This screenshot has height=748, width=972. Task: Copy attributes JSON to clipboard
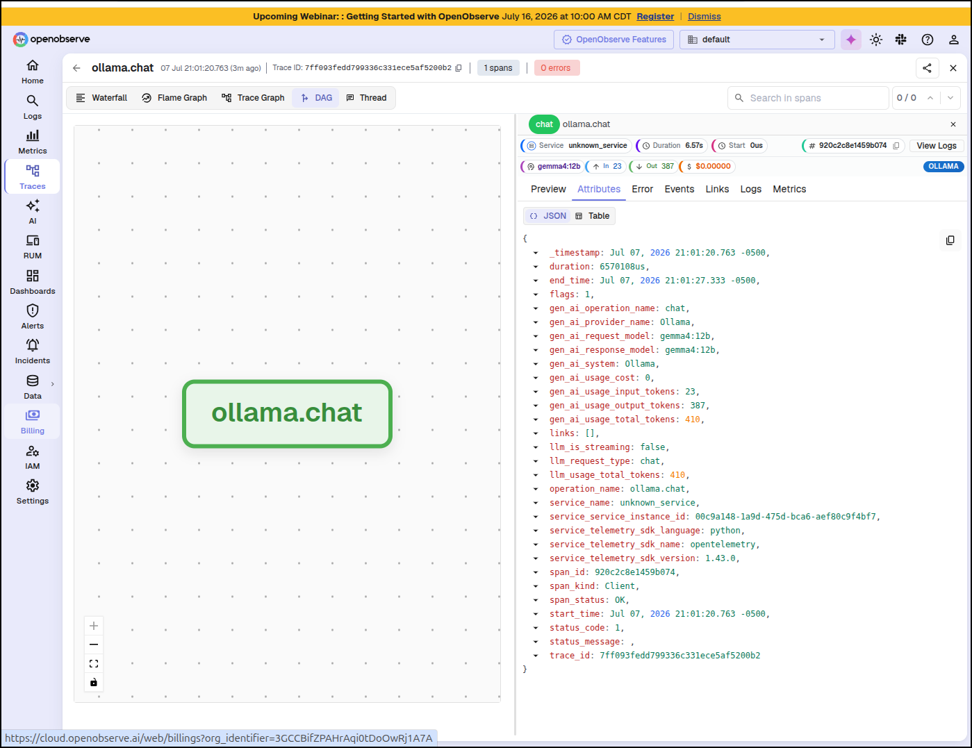950,240
